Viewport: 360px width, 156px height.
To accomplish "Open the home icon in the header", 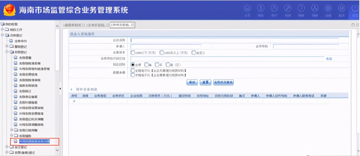I will (247, 8).
